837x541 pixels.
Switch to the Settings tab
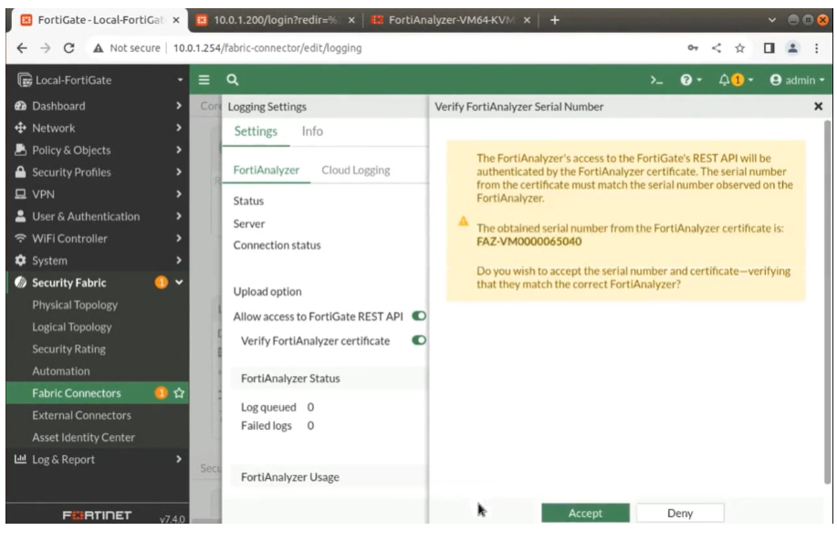(256, 131)
